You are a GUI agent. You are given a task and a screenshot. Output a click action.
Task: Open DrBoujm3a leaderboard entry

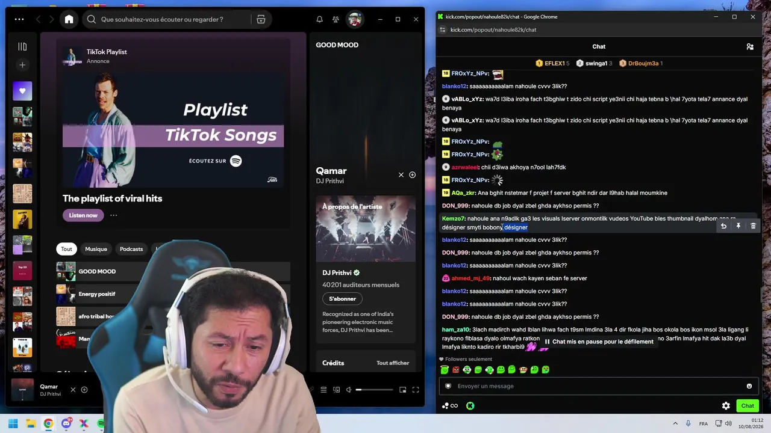pyautogui.click(x=641, y=63)
